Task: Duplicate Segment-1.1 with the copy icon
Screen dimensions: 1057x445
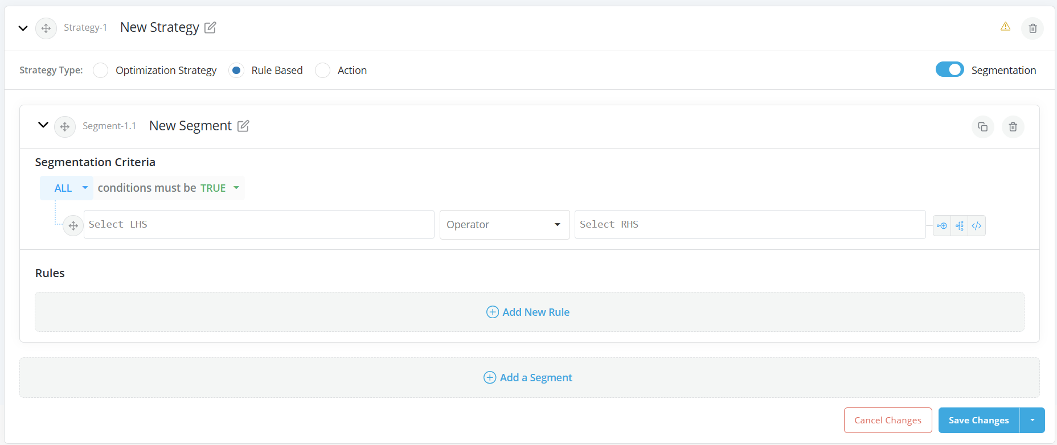Action: tap(982, 127)
